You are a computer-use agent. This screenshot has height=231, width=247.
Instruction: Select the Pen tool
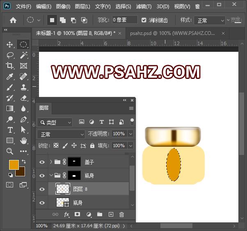(23, 119)
